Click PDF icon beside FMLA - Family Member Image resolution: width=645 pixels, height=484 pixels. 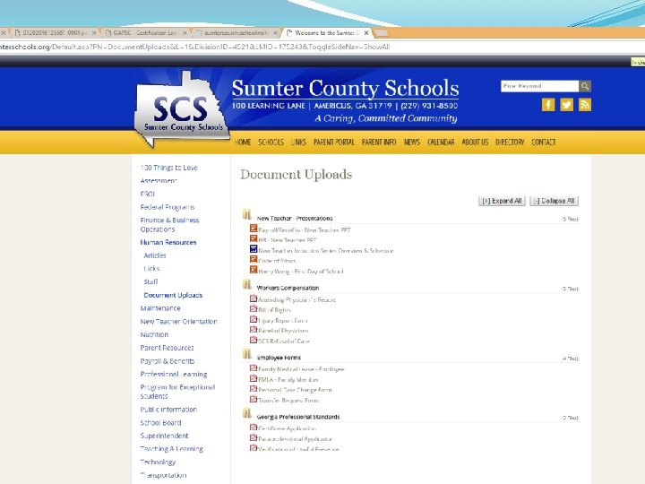pyautogui.click(x=254, y=378)
